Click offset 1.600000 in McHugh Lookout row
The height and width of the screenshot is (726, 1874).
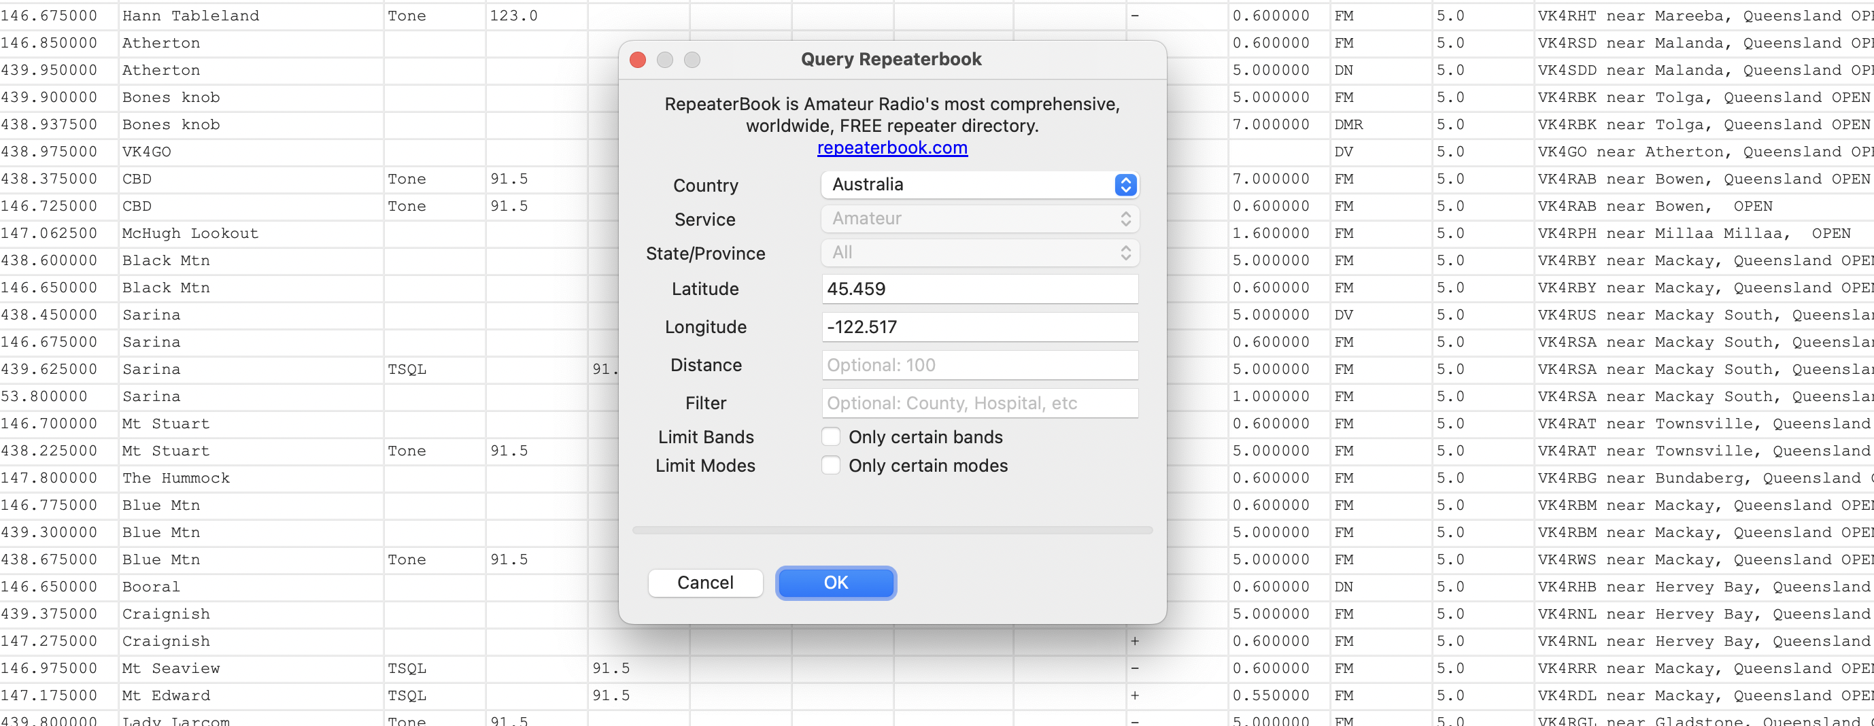click(1279, 234)
